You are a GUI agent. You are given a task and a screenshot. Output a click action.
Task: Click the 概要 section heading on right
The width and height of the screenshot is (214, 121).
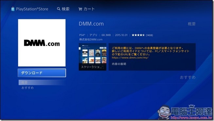pos(192,24)
